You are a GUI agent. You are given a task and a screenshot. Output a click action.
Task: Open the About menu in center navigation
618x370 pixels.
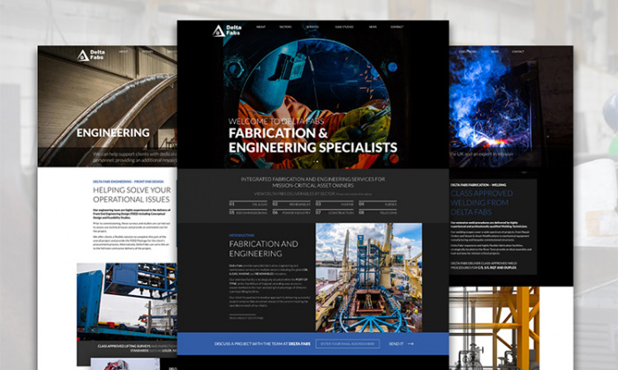click(260, 27)
